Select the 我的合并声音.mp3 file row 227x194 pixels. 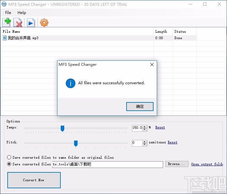99,38
